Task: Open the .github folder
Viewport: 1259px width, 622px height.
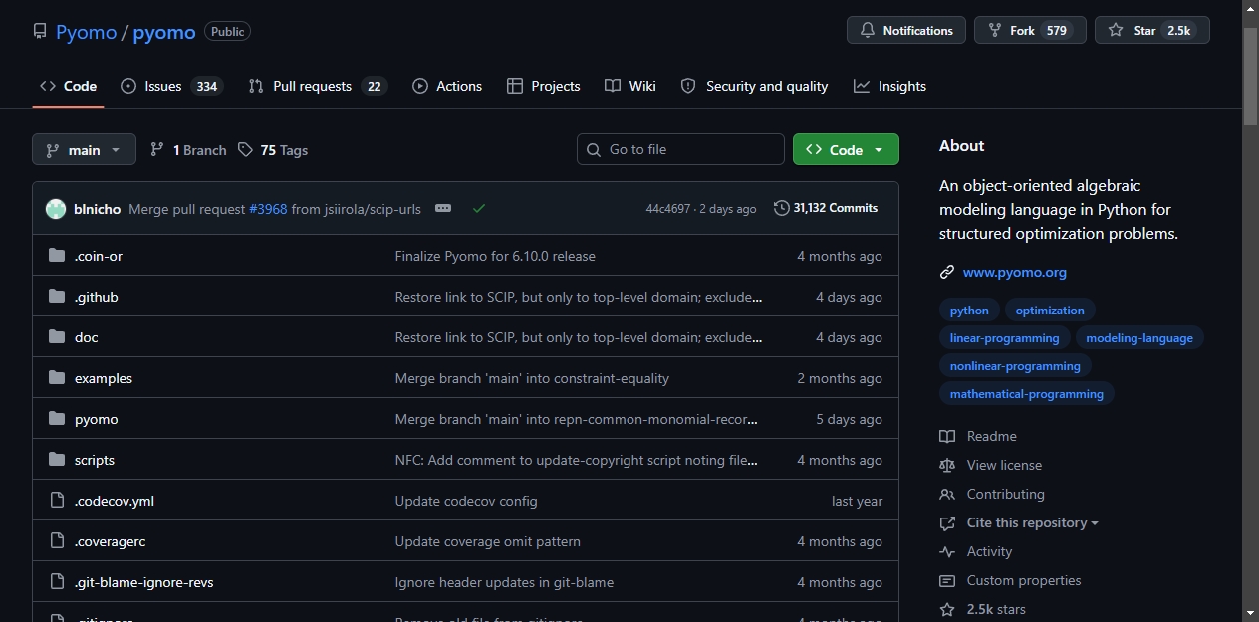Action: tap(97, 297)
